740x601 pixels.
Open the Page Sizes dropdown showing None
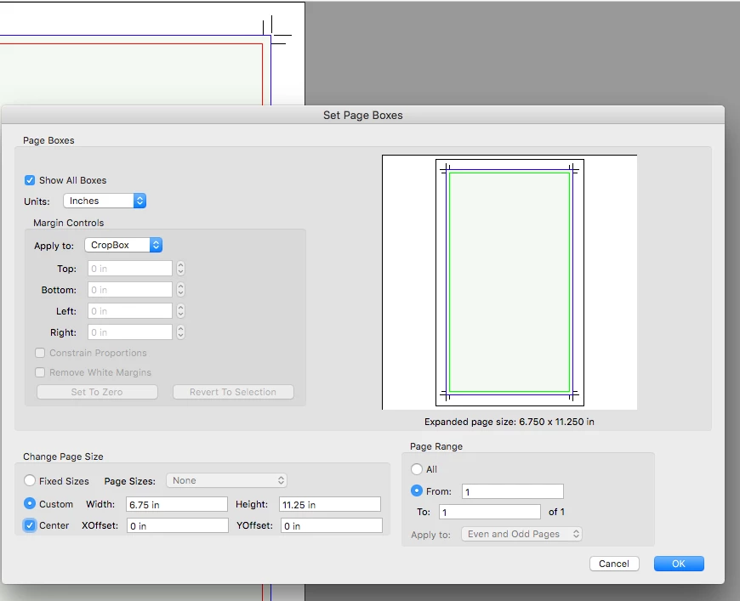click(x=226, y=480)
